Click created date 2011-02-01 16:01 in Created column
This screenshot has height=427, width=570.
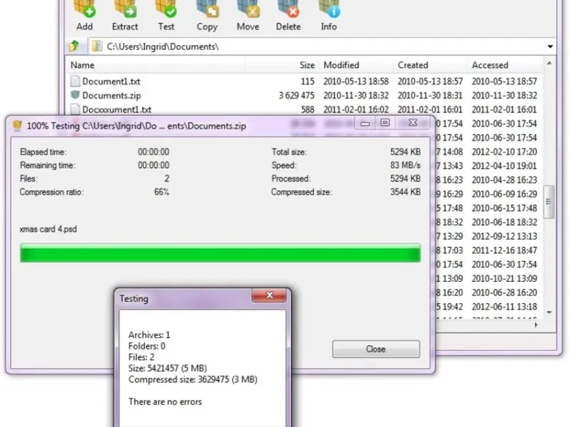coord(430,110)
